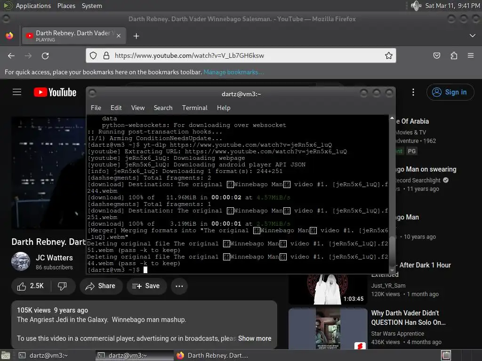Open YouTube settings three-dot menu

413,92
